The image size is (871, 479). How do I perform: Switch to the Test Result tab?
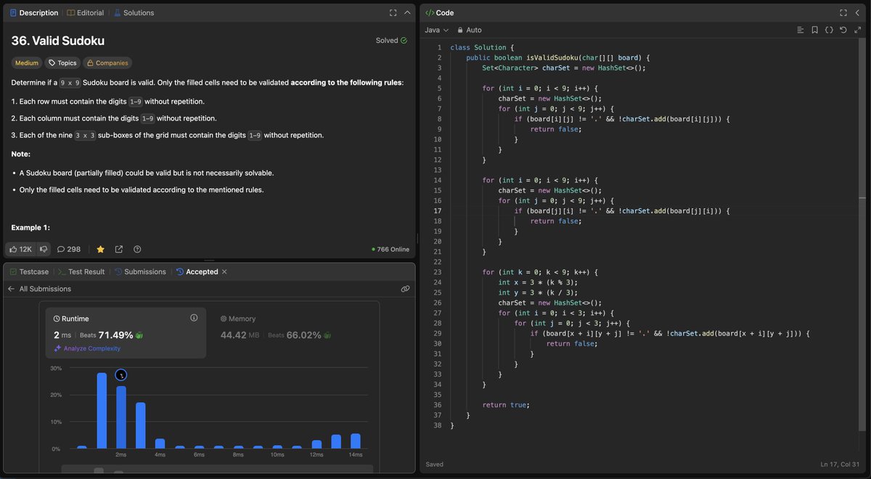pos(81,271)
